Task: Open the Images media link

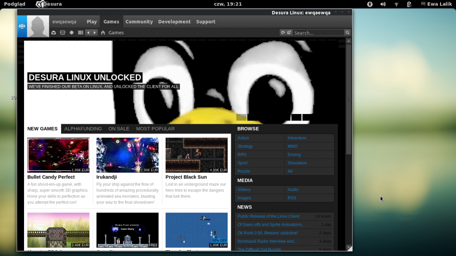Action: (244, 198)
